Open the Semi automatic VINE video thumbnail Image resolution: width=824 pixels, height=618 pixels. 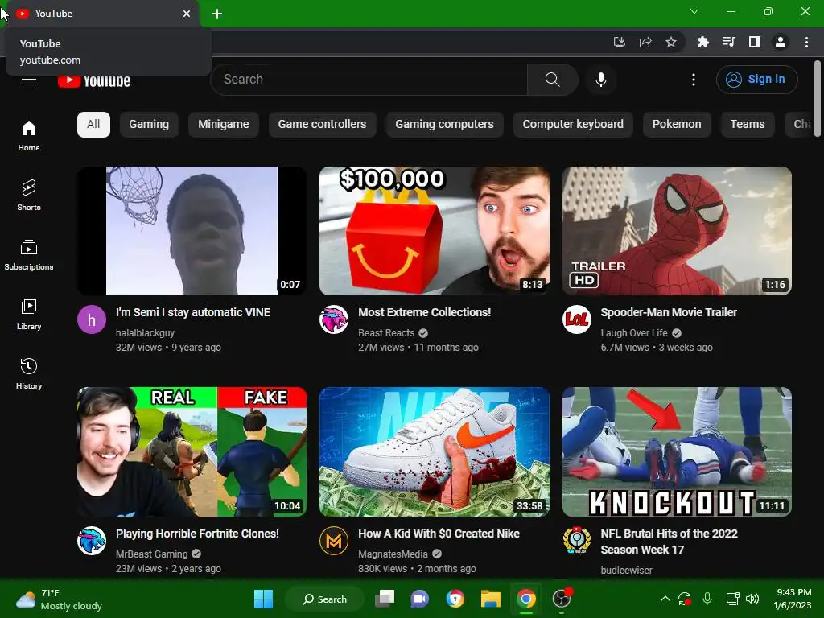192,231
